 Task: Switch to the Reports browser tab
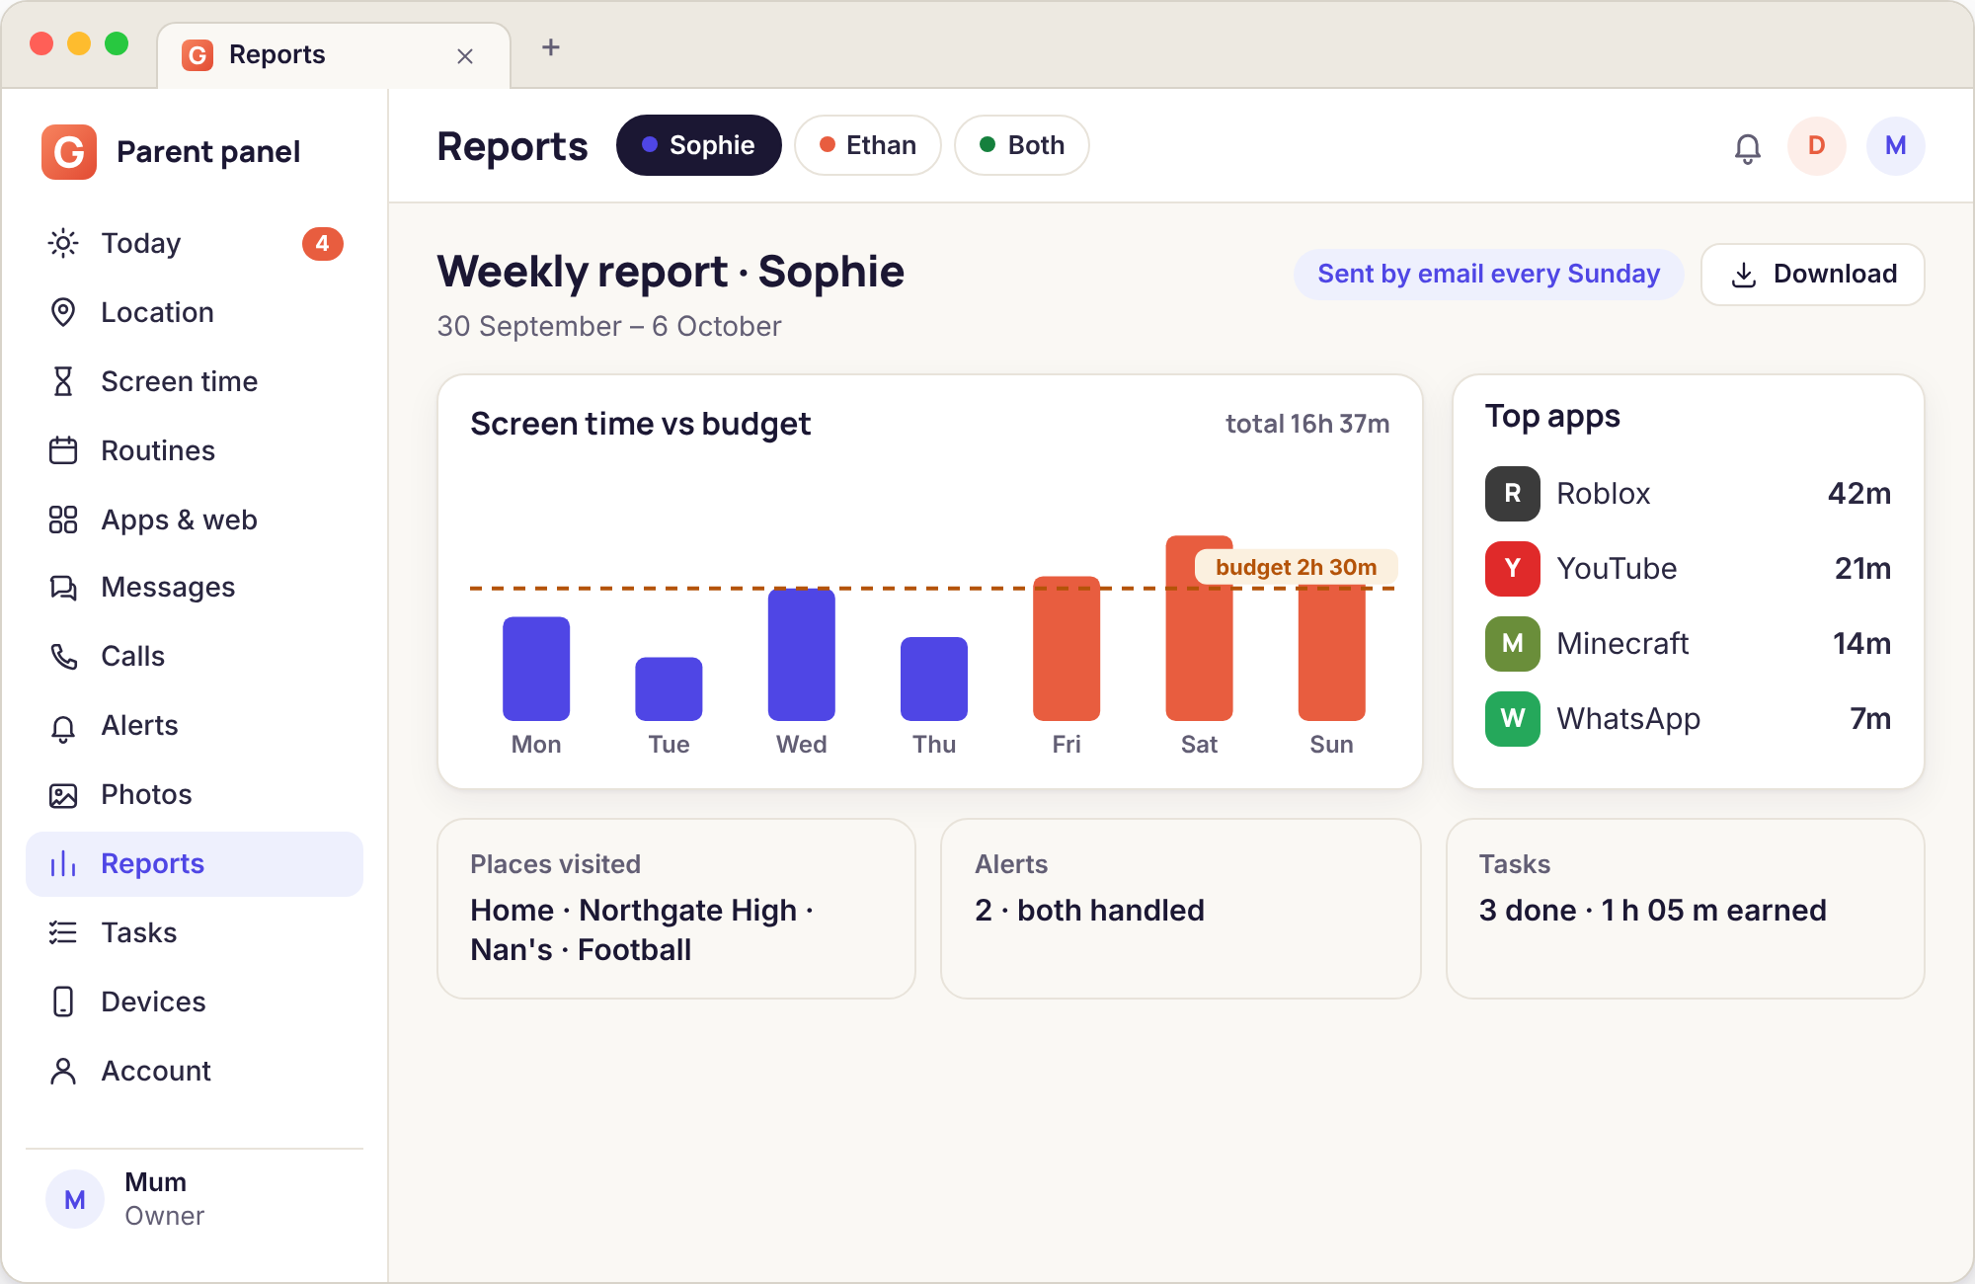point(334,55)
